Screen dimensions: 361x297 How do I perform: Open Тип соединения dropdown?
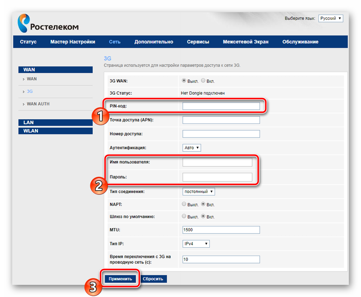(198, 191)
